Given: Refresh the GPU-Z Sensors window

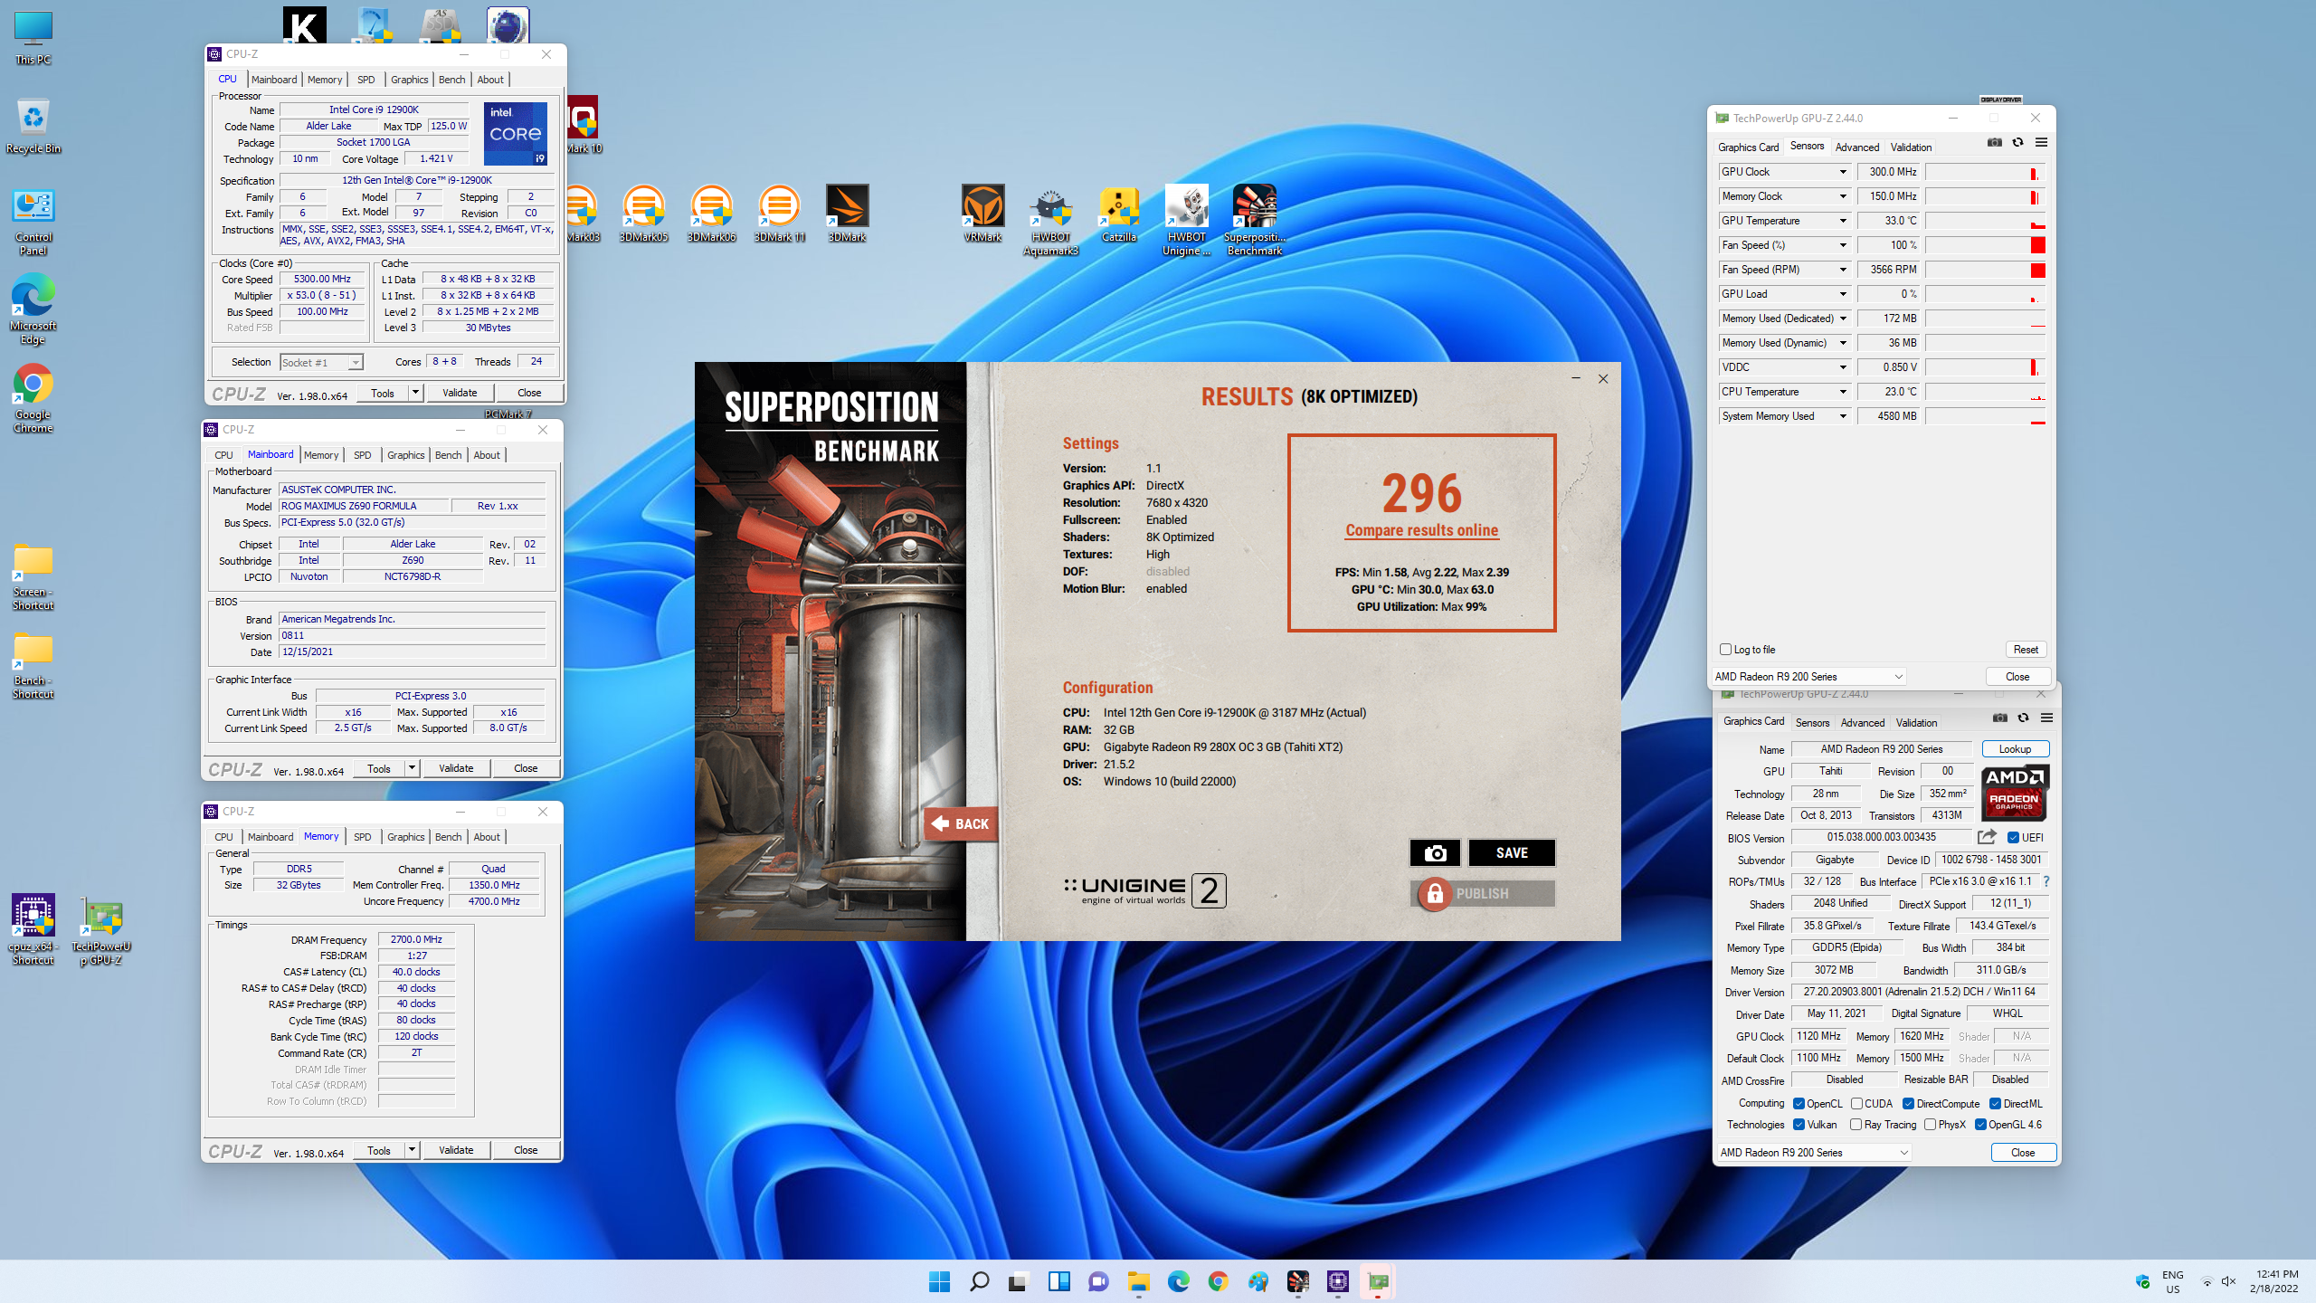Looking at the screenshot, I should 2017,143.
